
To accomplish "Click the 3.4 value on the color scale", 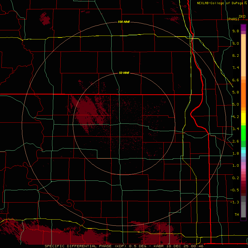I will pyautogui.click(x=236, y=129).
